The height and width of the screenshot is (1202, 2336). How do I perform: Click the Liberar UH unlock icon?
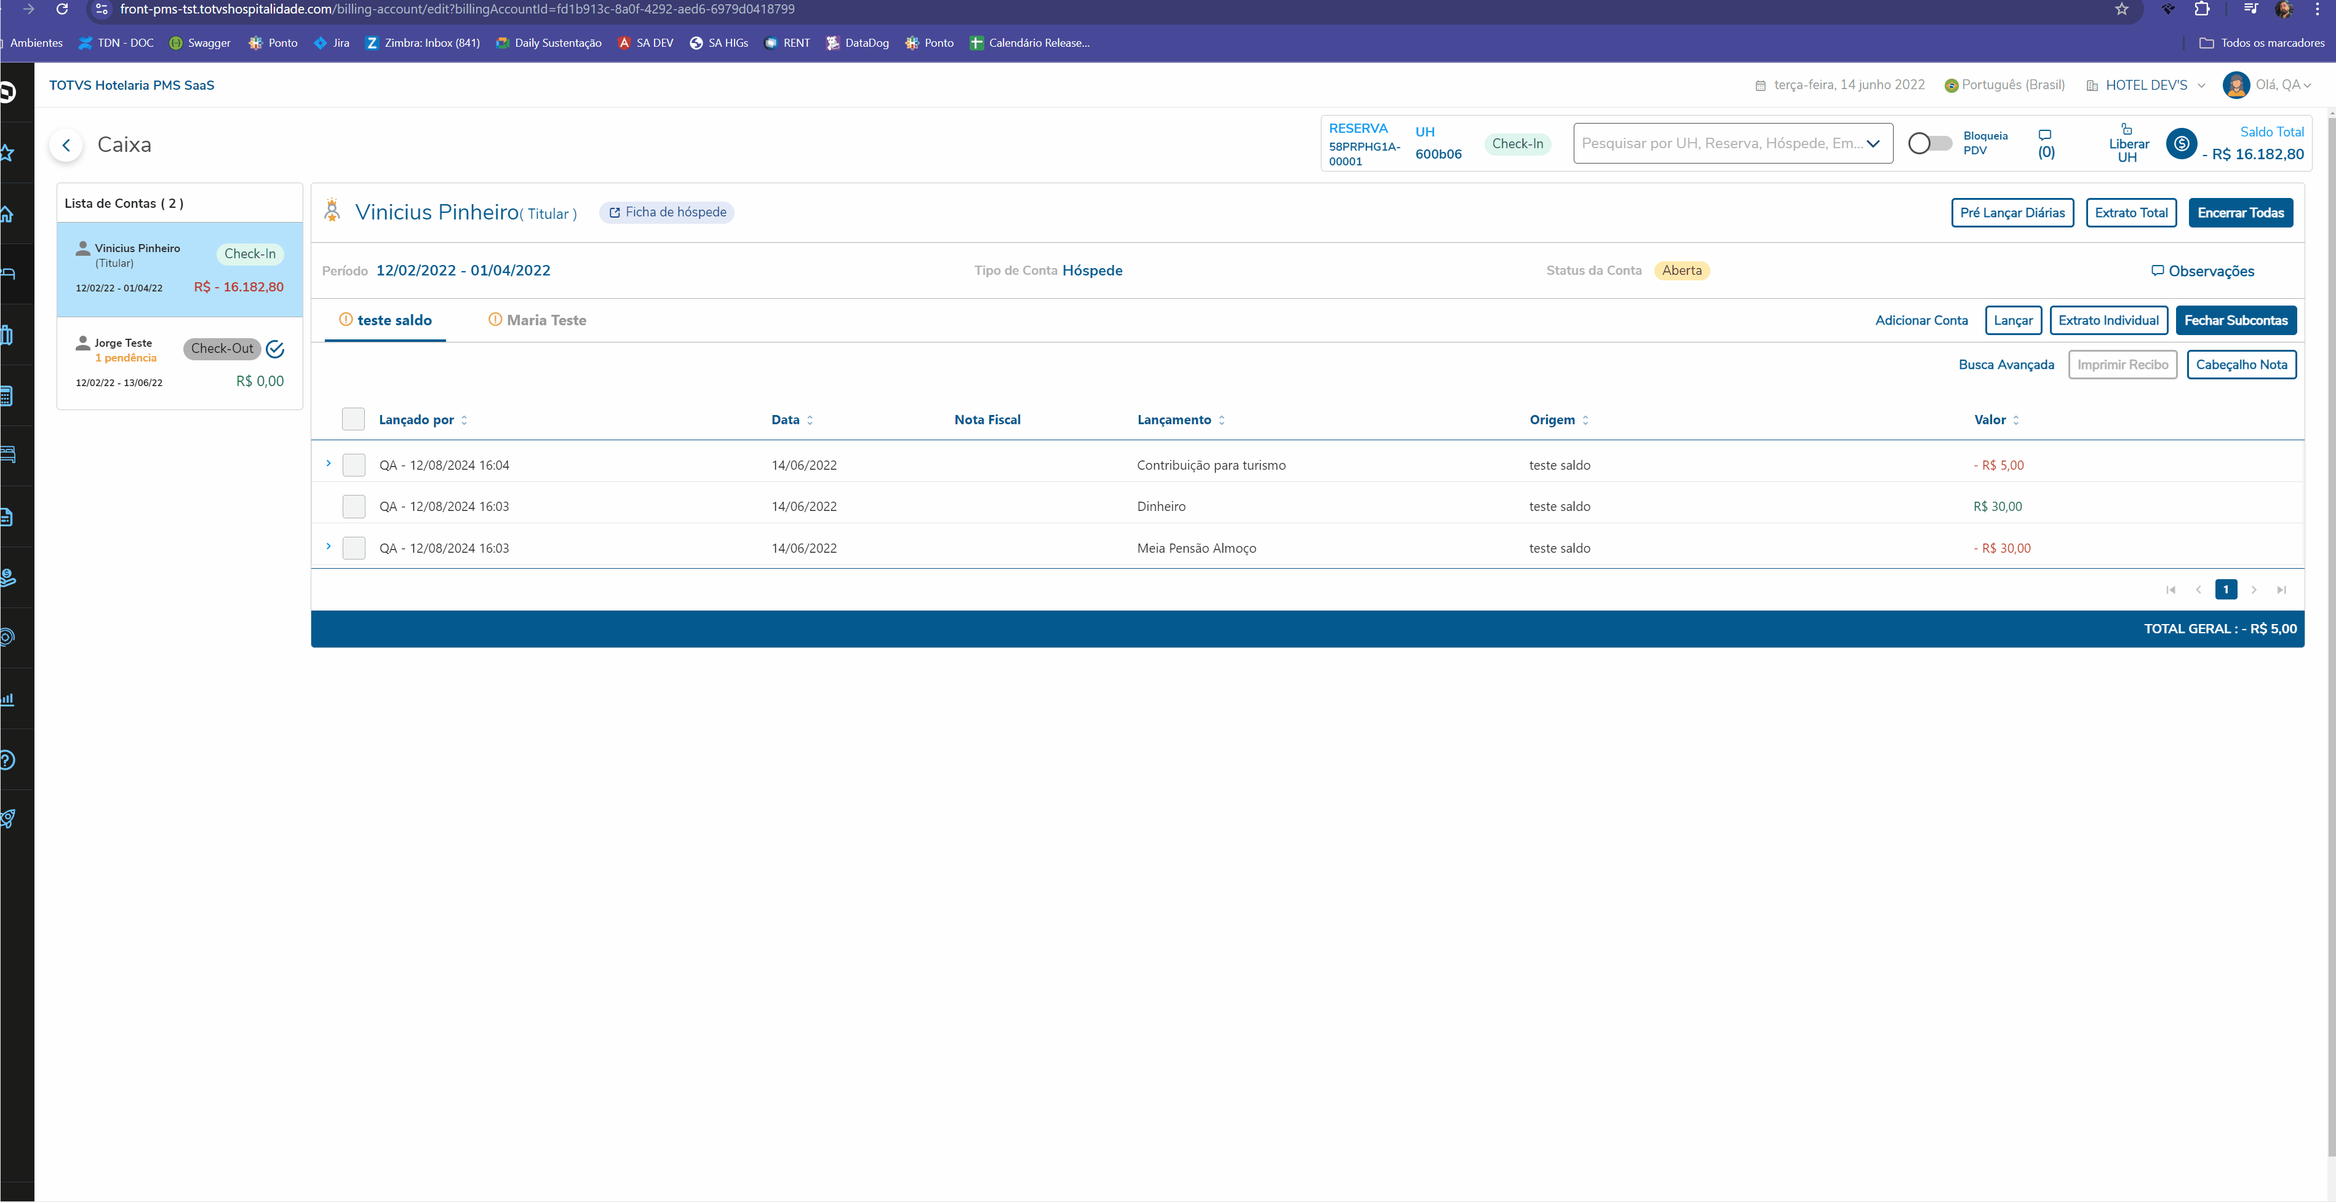coord(2127,129)
